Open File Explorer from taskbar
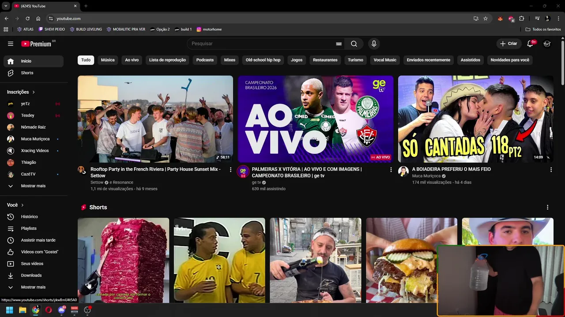This screenshot has height=317, width=565. (x=23, y=310)
